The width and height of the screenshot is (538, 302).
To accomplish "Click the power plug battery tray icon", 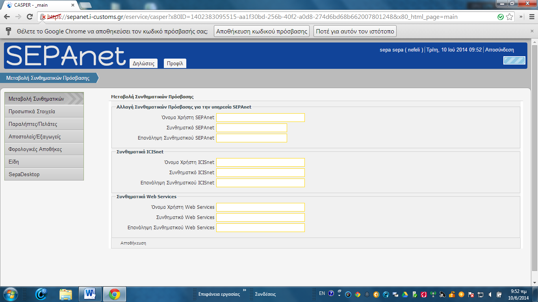I will click(x=499, y=294).
